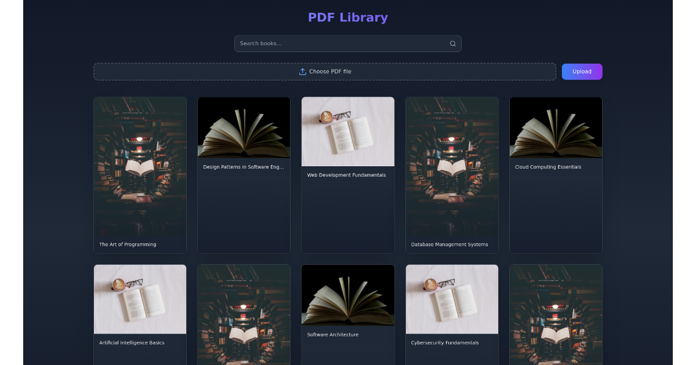Open Design Patterns in Software Engineering cover

(x=244, y=127)
